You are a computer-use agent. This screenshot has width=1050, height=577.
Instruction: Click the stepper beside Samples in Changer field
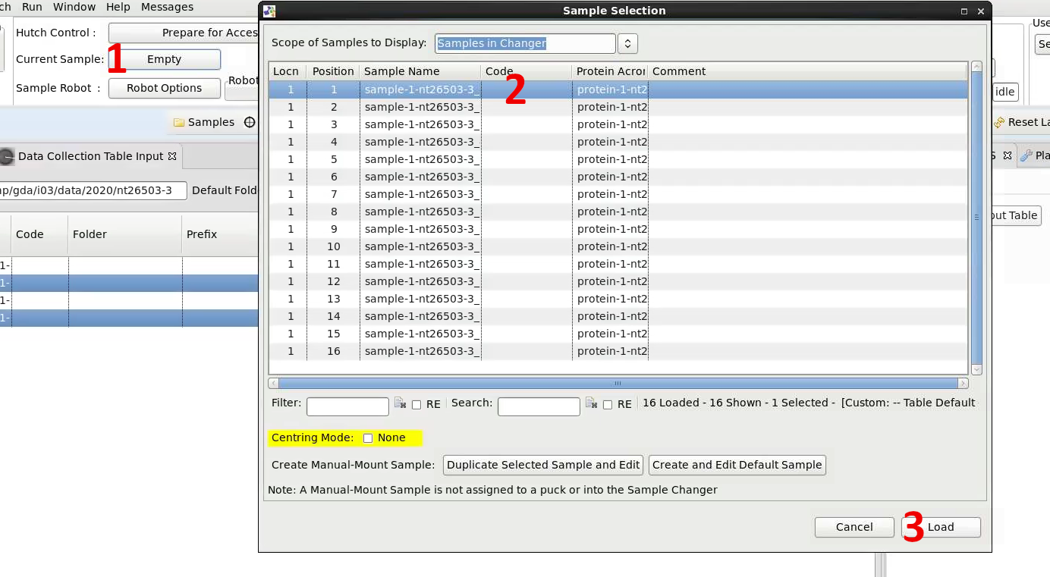[x=627, y=43]
